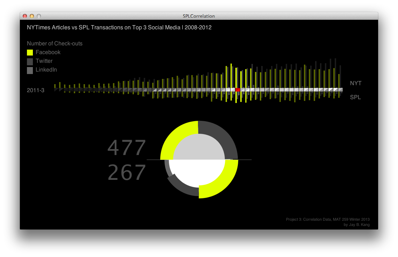Click the yellow Facebook legend swatch
This screenshot has width=398, height=257.
pyautogui.click(x=30, y=52)
